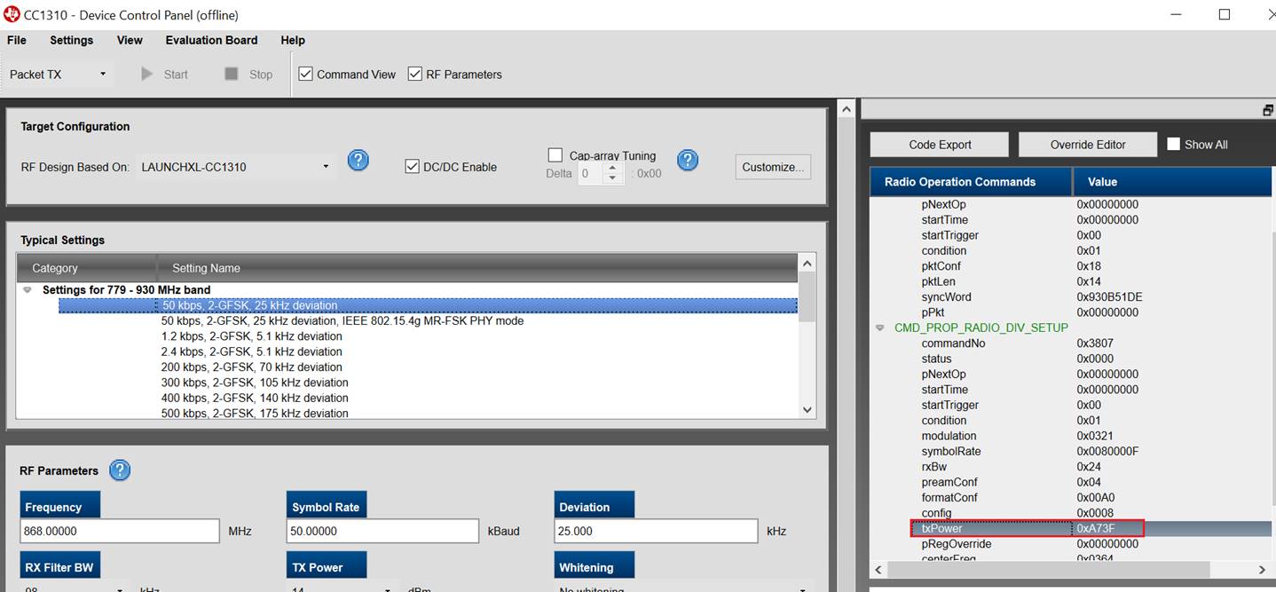Image resolution: width=1276 pixels, height=592 pixels.
Task: Open the Evaluation Board menu
Action: tap(211, 40)
